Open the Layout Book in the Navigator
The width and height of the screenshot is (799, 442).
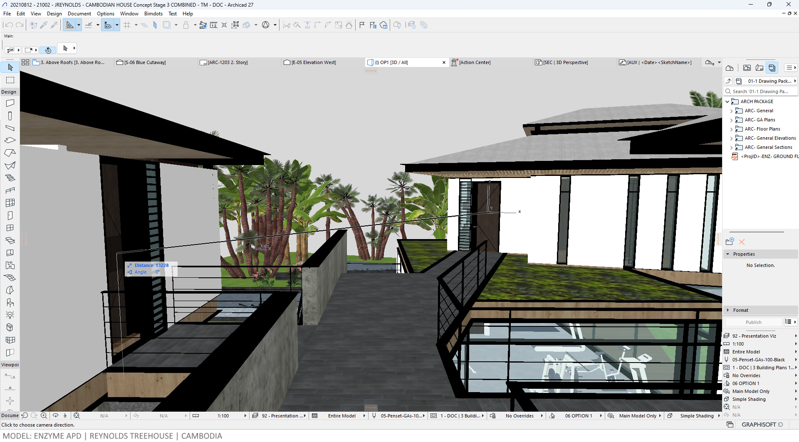pos(759,68)
